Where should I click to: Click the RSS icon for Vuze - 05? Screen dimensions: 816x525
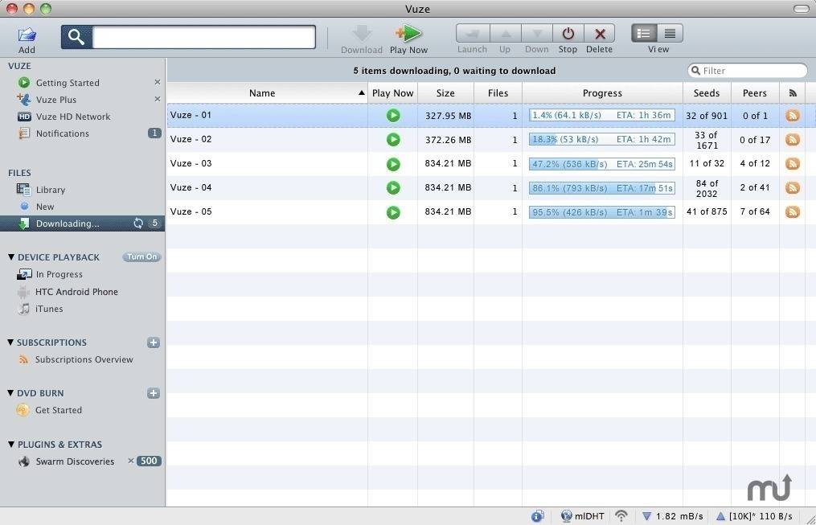point(793,211)
